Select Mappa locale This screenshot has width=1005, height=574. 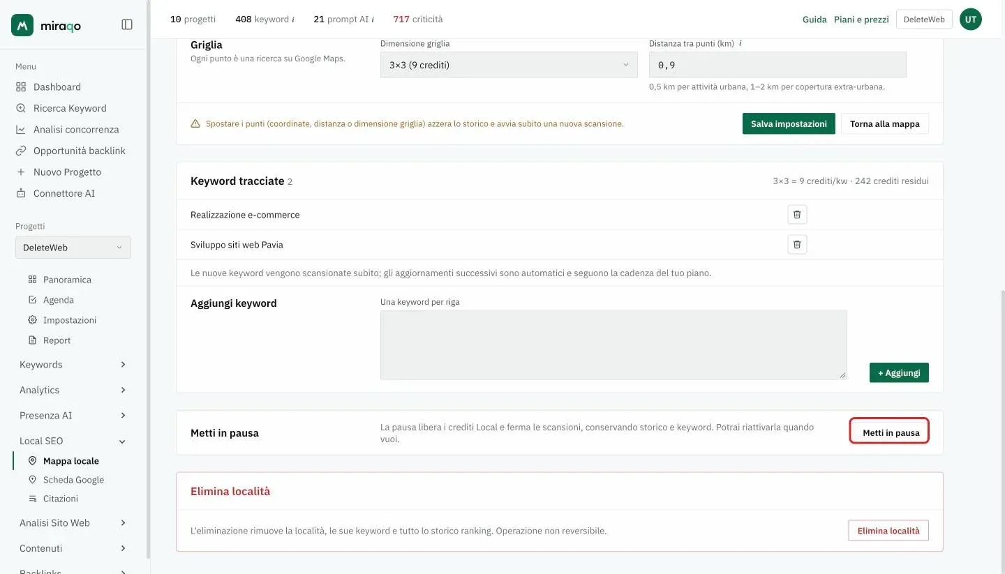(x=70, y=461)
